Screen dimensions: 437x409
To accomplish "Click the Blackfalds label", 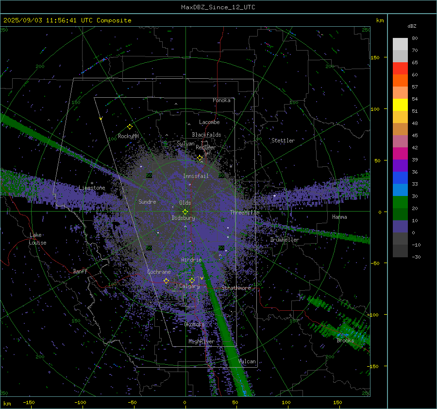I will pos(206,135).
